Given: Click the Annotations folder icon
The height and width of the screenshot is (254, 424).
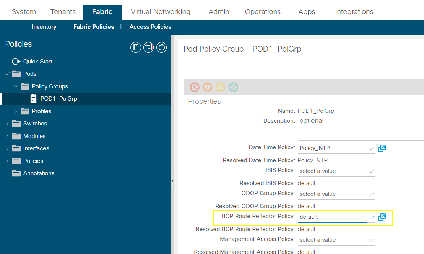Looking at the screenshot, I should [16, 173].
